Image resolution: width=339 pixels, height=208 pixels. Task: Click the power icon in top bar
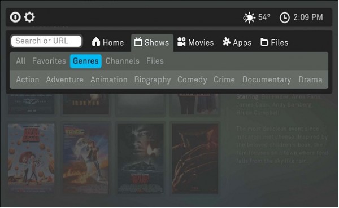point(15,17)
